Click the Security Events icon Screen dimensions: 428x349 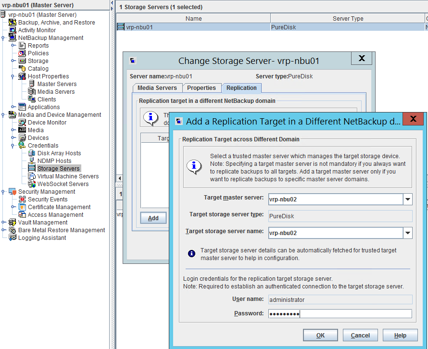(x=22, y=199)
